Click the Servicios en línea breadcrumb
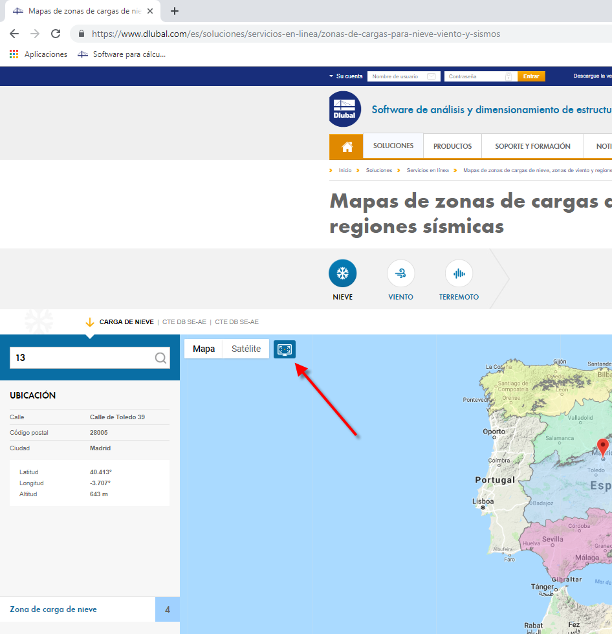 (x=427, y=170)
